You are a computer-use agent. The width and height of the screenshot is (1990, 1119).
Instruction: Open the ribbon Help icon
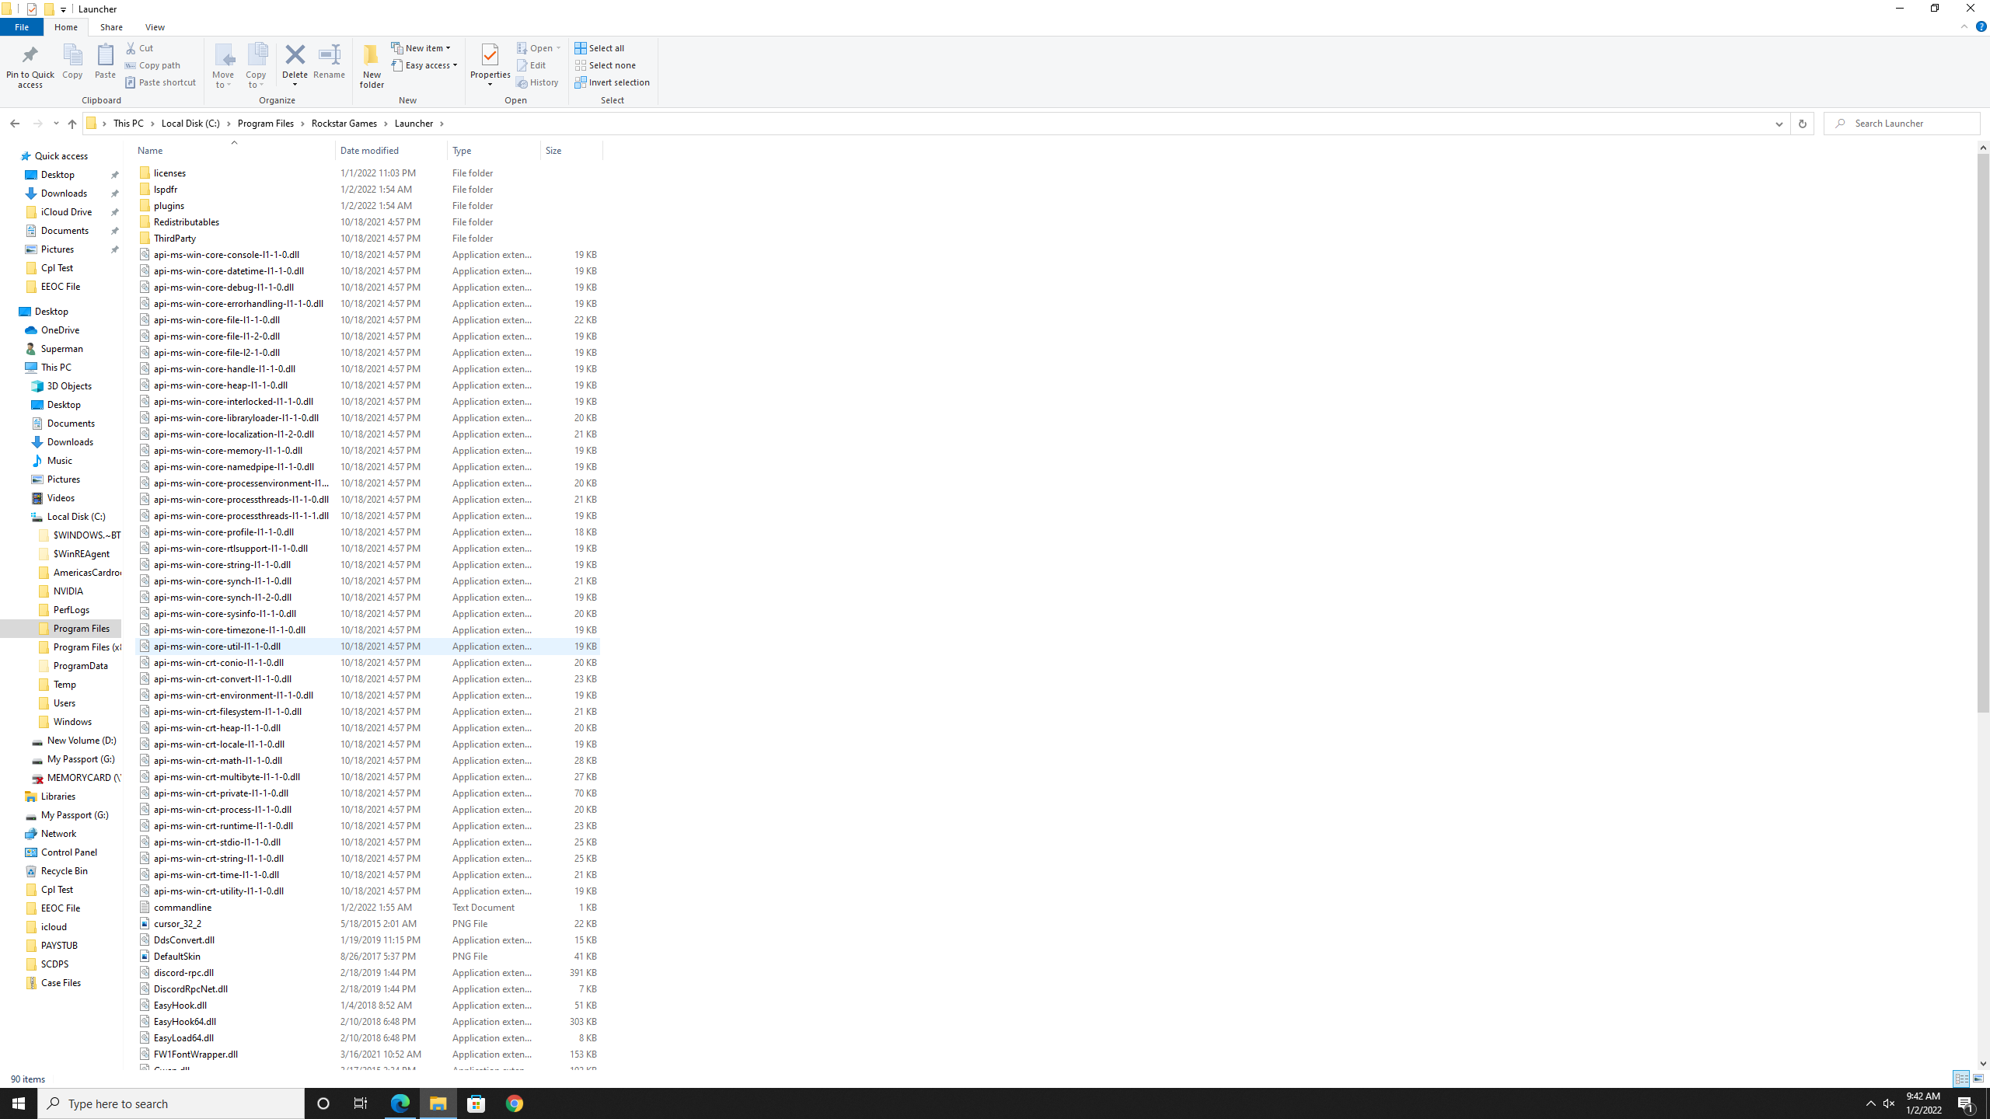click(x=1981, y=26)
